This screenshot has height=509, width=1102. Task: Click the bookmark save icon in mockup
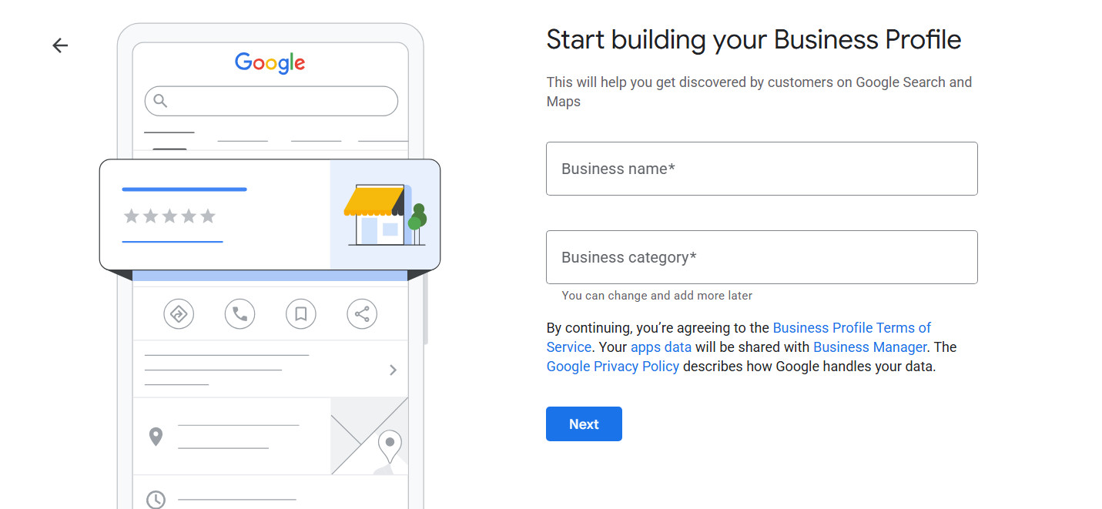point(301,314)
